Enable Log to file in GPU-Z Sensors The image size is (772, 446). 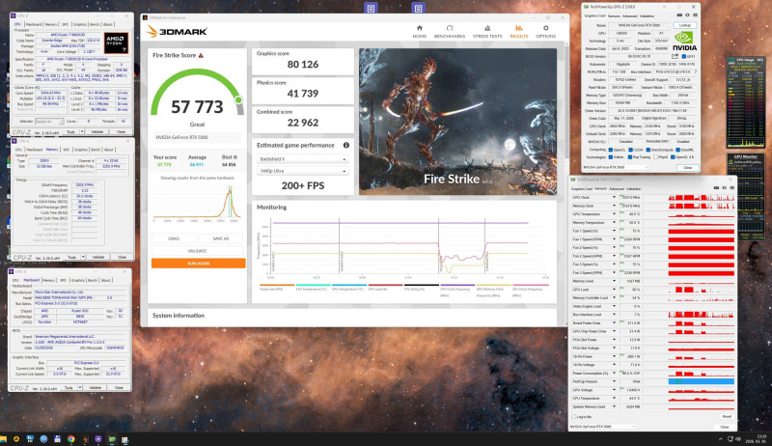[x=574, y=416]
